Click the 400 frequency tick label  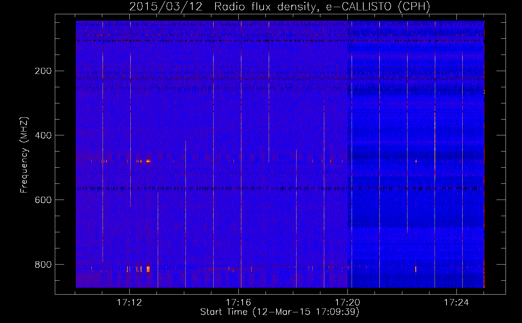coord(43,135)
